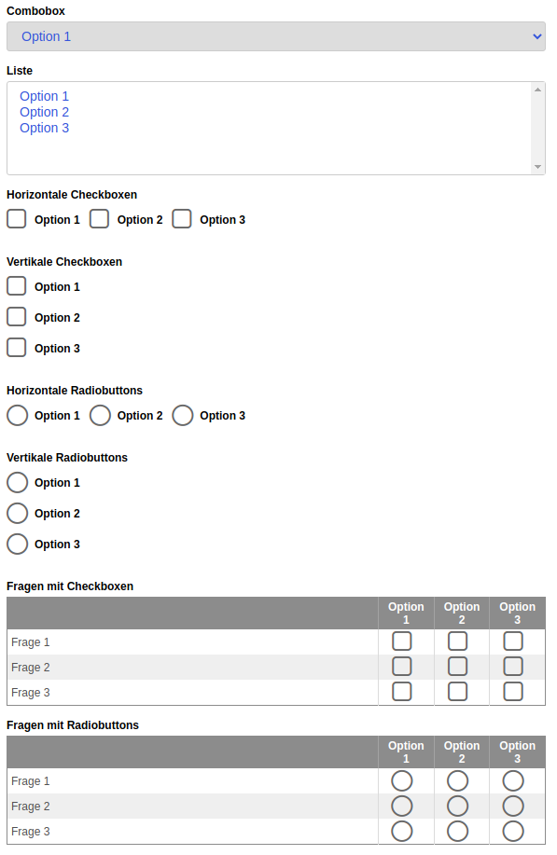This screenshot has height=855, width=557.
Task: Open the Combobox dropdown showing Option 1
Action: [276, 36]
